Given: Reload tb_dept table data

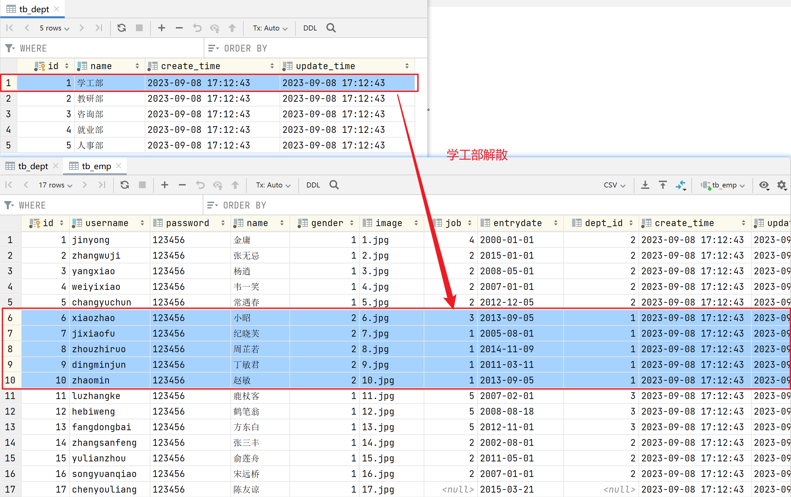Looking at the screenshot, I should coord(122,28).
